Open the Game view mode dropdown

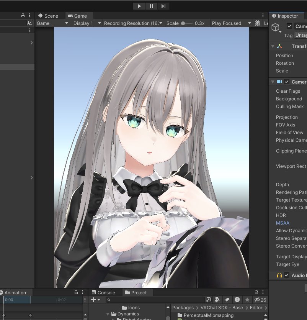(52, 23)
